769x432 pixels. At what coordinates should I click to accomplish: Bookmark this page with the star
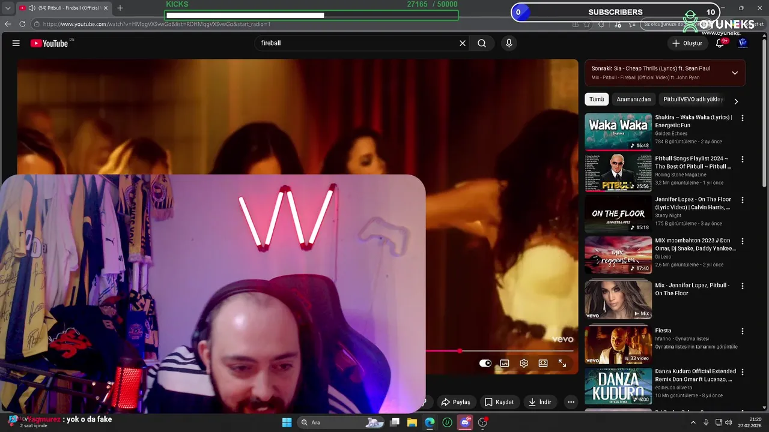(587, 24)
